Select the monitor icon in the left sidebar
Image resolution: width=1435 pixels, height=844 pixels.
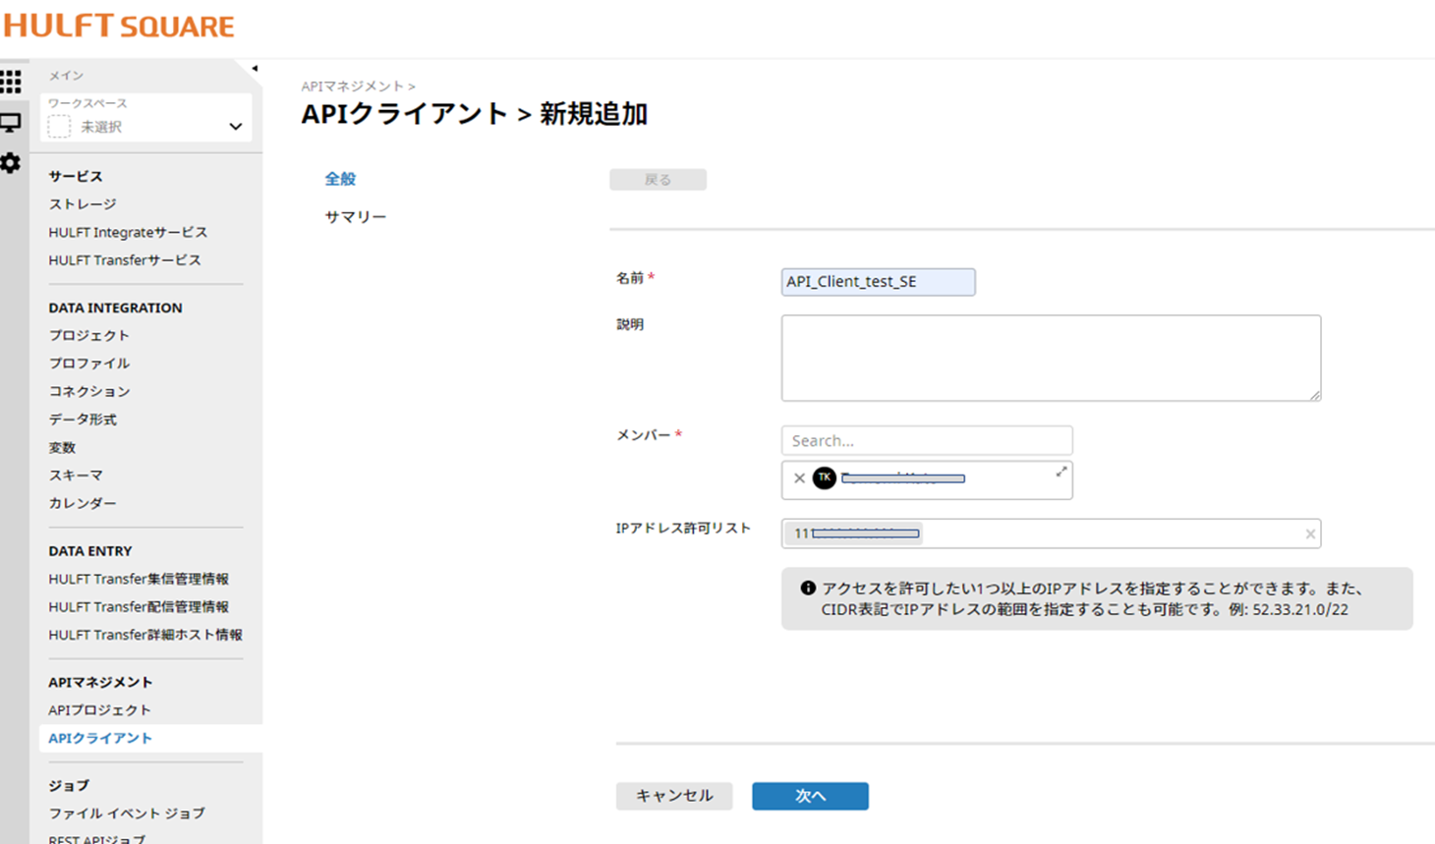tap(12, 123)
